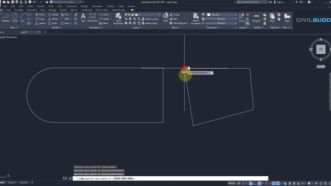Expand the Layers panel

(137, 27)
